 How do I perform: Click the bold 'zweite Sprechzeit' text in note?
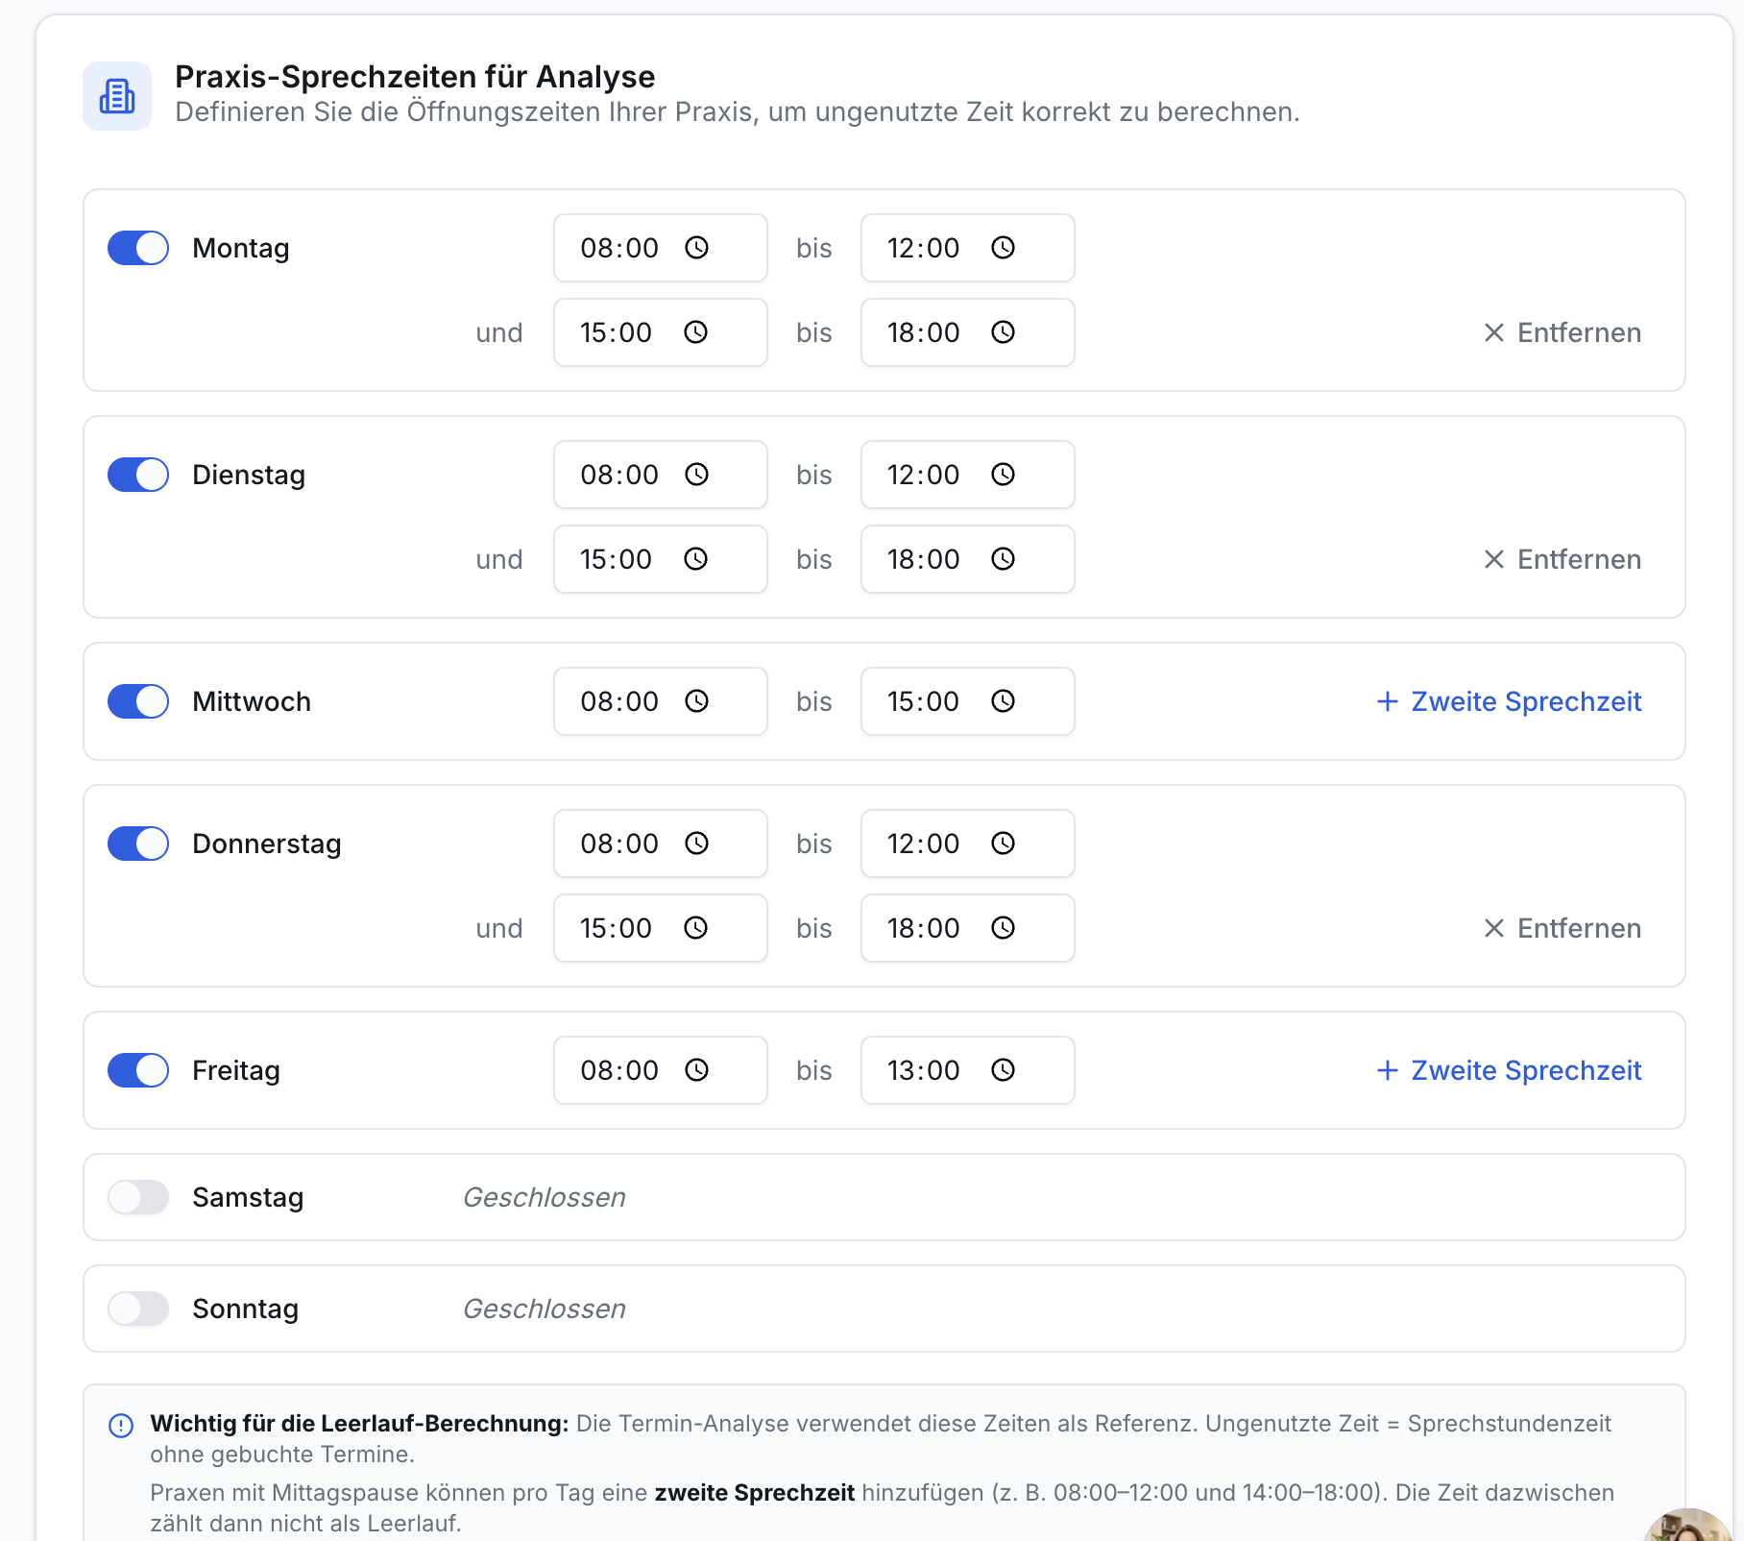coord(755,1493)
